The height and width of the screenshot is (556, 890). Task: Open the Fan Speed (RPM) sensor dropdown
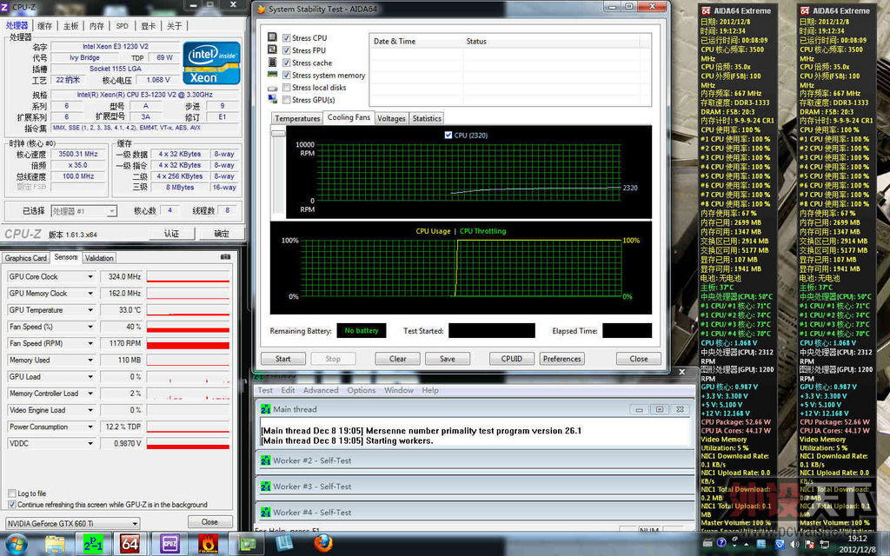point(90,343)
